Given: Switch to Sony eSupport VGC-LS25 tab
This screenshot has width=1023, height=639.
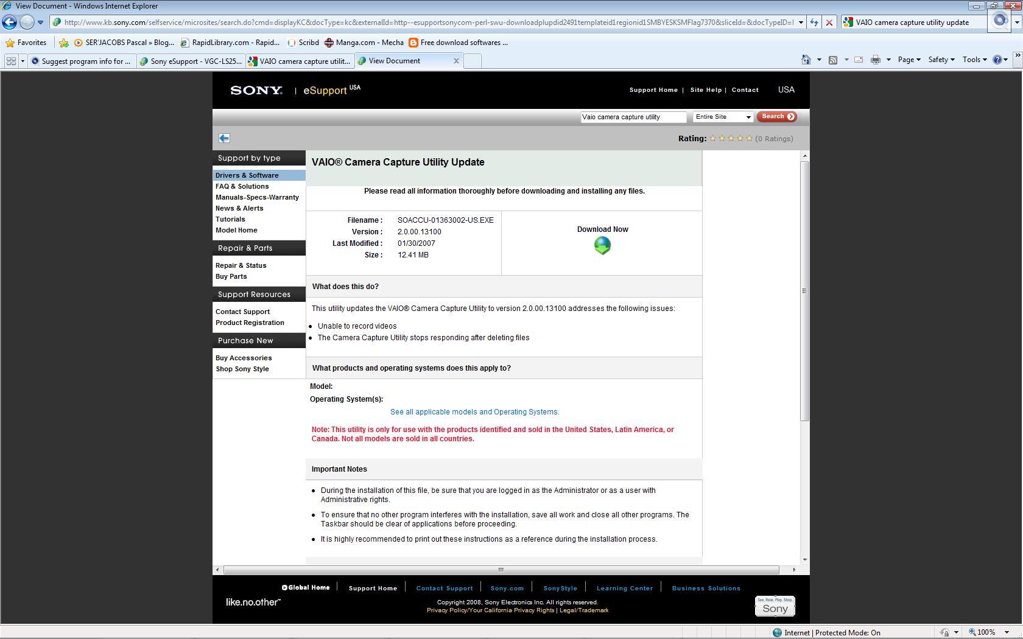Looking at the screenshot, I should [x=191, y=61].
